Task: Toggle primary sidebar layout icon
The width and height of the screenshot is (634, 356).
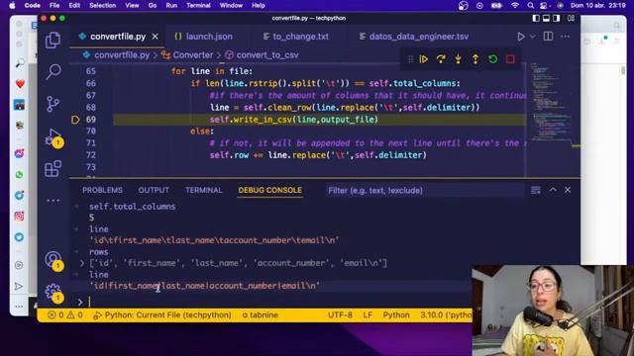Action: click(x=536, y=18)
